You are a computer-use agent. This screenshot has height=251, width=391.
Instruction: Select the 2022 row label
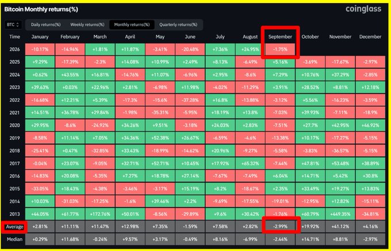coord(14,100)
